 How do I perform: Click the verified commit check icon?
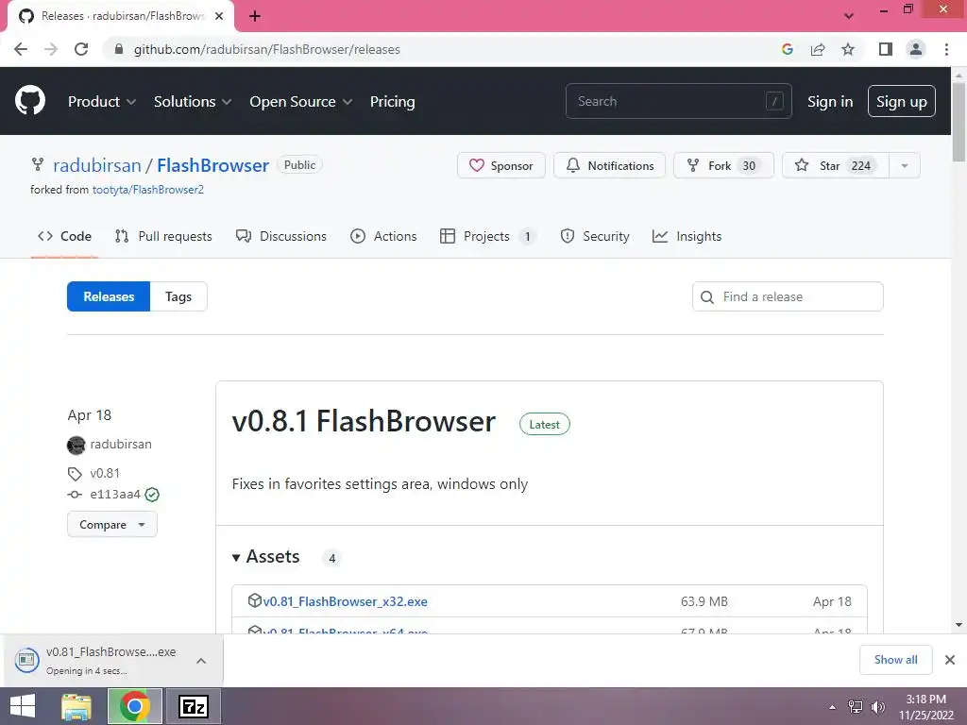(x=152, y=495)
